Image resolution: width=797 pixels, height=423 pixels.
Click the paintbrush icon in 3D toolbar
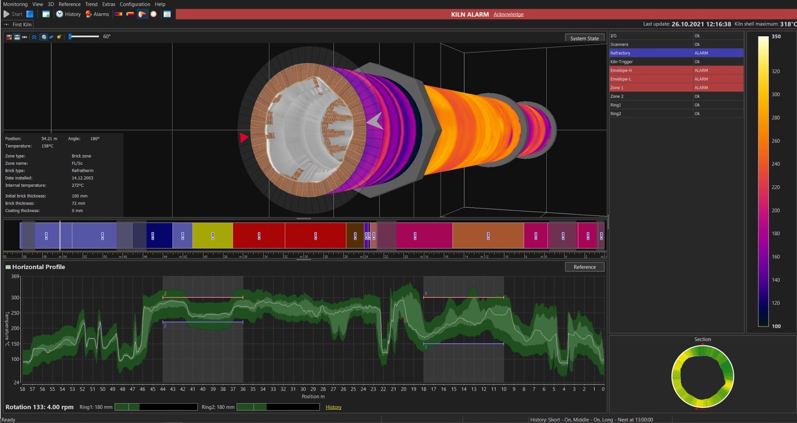pyautogui.click(x=59, y=37)
